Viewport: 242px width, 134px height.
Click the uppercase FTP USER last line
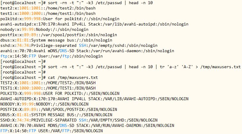tap(51, 131)
